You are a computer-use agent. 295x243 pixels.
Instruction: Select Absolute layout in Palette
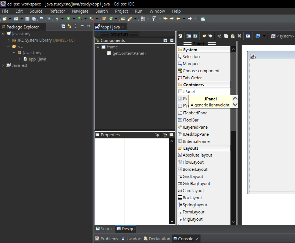point(203,155)
